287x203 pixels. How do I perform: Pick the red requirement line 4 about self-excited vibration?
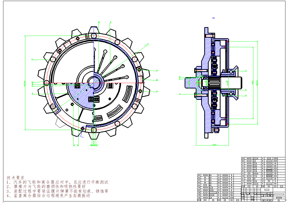[x=48, y=196]
